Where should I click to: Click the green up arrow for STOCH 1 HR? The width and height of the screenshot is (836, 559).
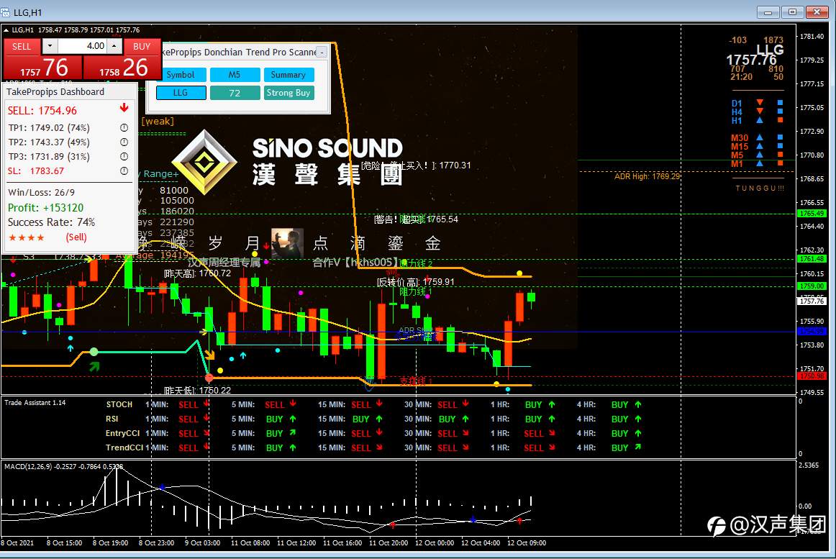tap(552, 405)
